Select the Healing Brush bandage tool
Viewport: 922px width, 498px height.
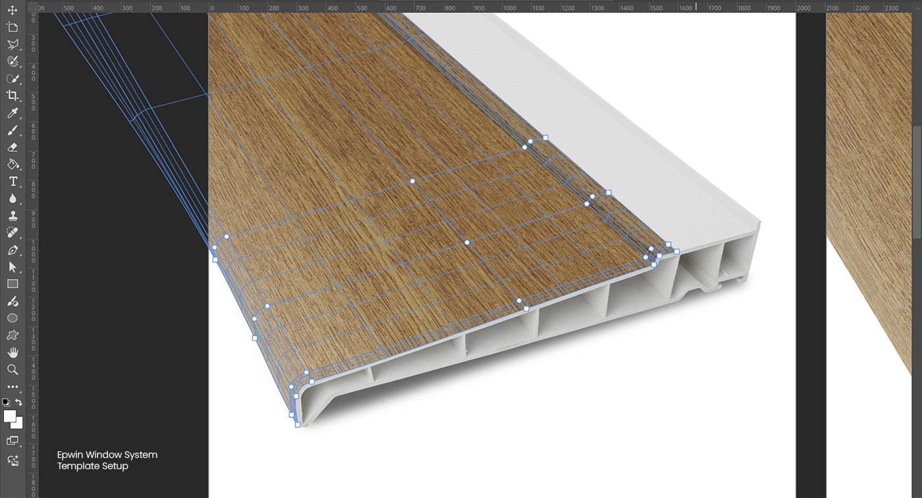point(13,232)
